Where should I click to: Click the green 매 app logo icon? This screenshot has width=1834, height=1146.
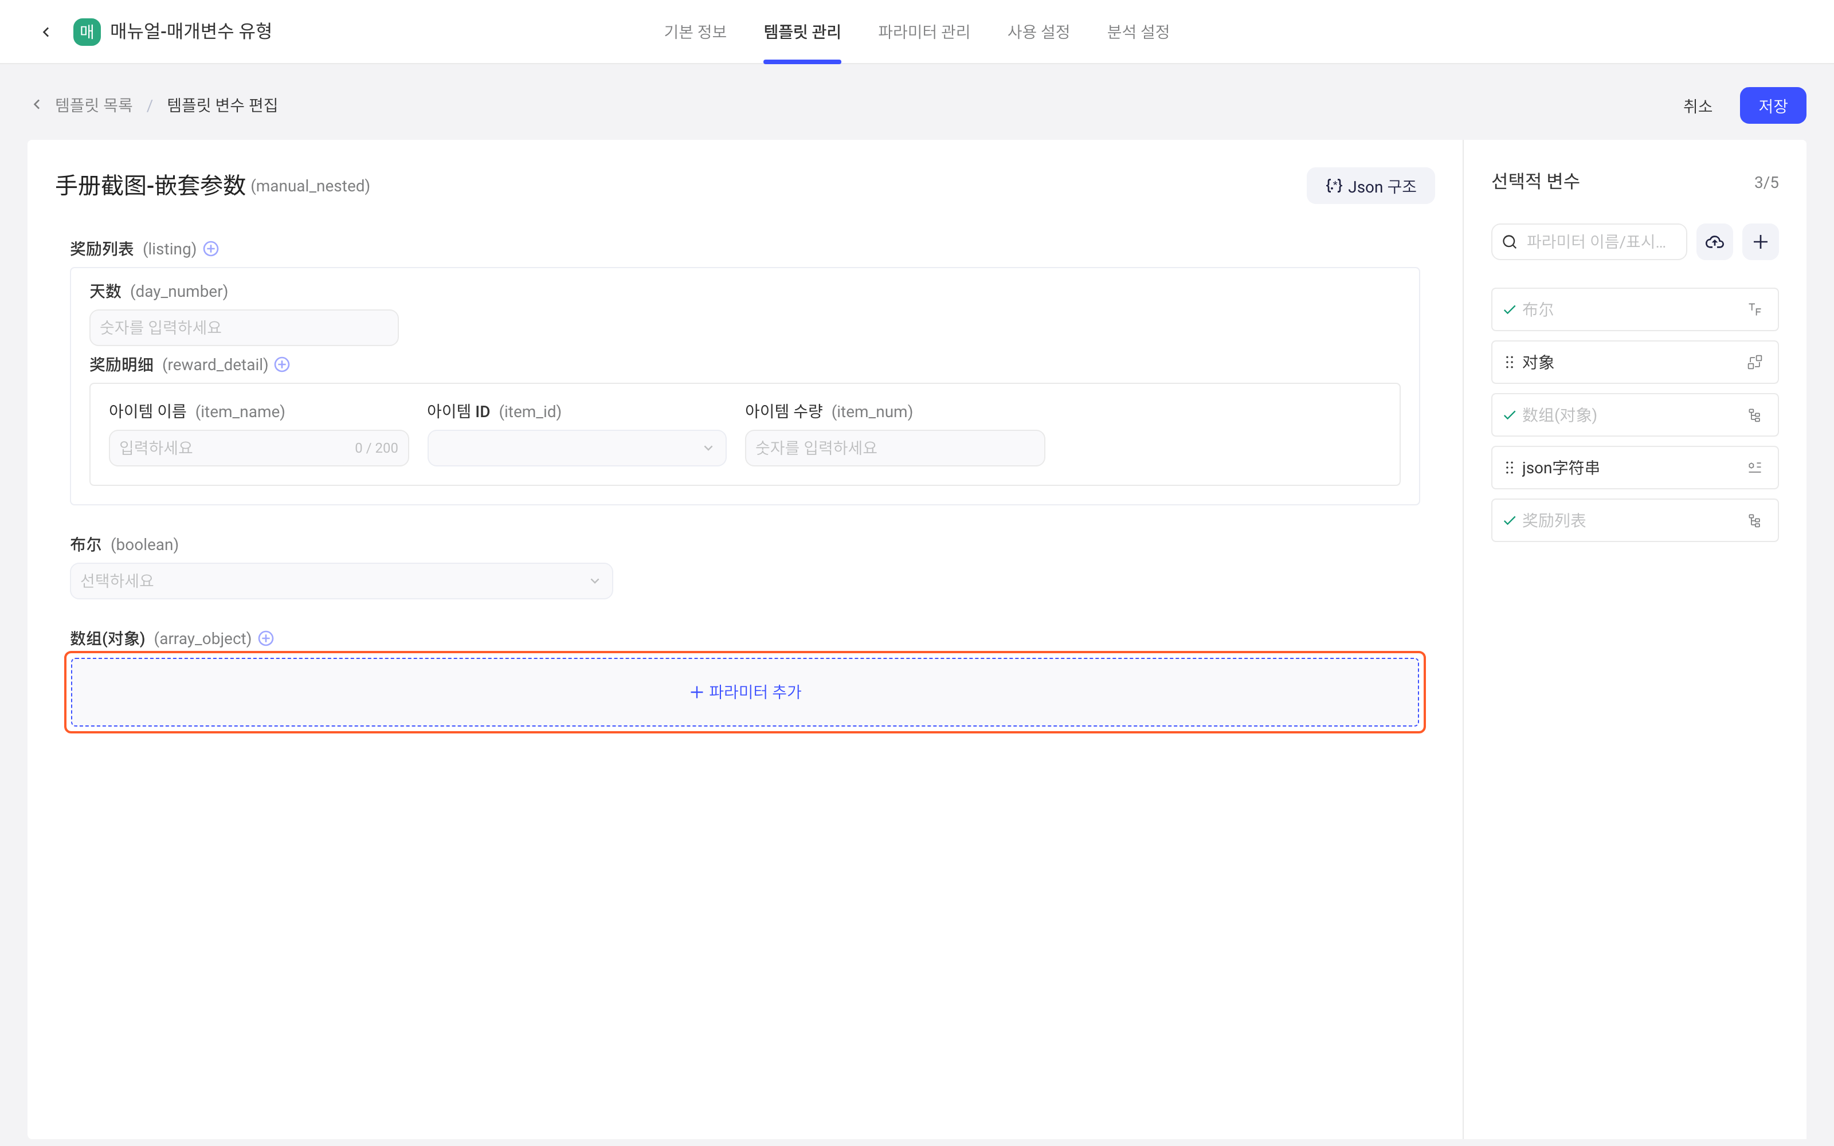coord(87,32)
